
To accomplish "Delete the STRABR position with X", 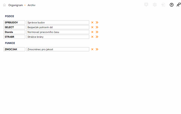I will pyautogui.click(x=92, y=37).
